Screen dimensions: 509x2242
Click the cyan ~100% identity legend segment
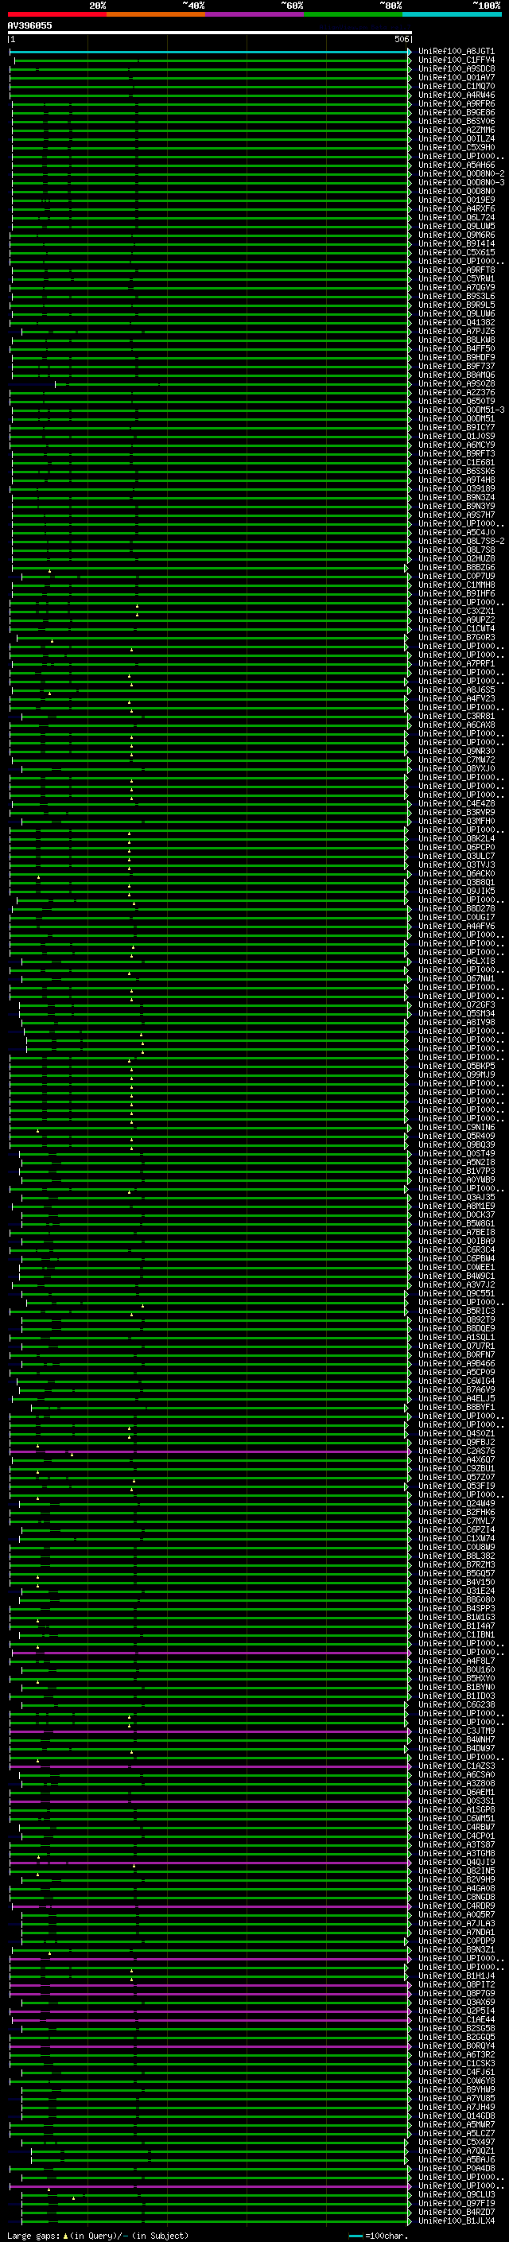(x=452, y=14)
